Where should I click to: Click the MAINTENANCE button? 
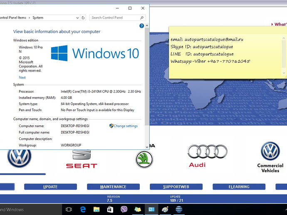pos(113,187)
